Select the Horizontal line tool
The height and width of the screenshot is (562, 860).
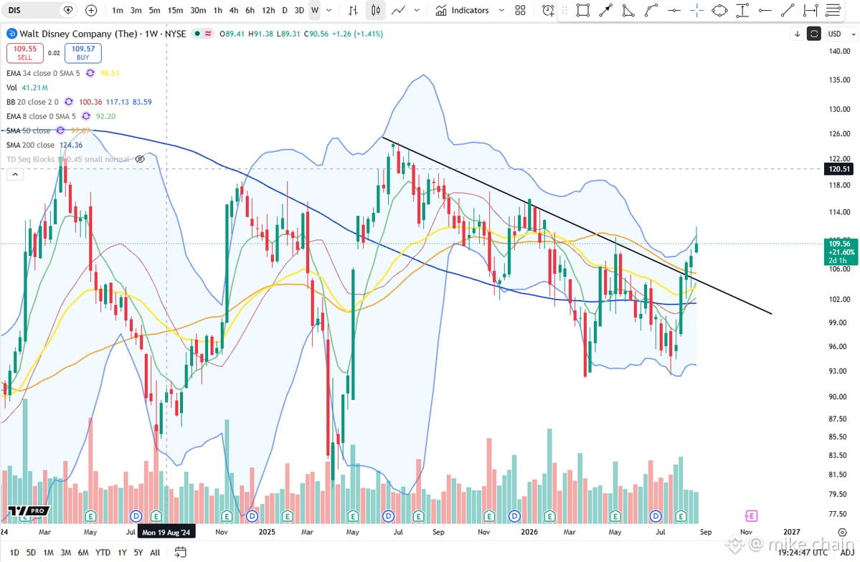[675, 10]
